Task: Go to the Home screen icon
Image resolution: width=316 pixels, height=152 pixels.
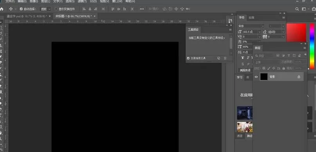Action: [2, 9]
